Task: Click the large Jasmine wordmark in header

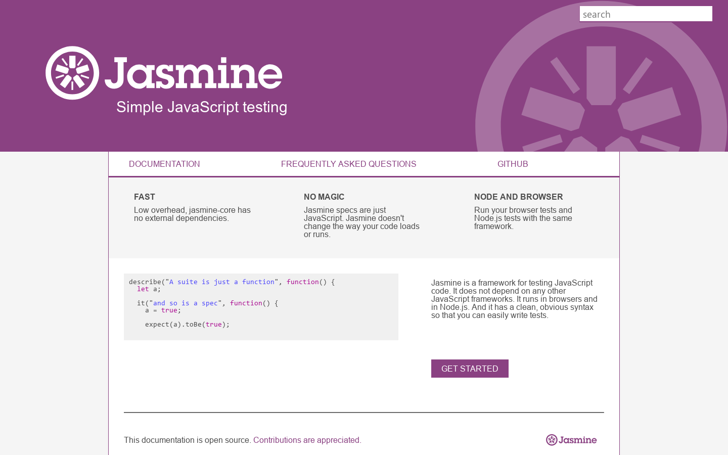Action: click(194, 73)
